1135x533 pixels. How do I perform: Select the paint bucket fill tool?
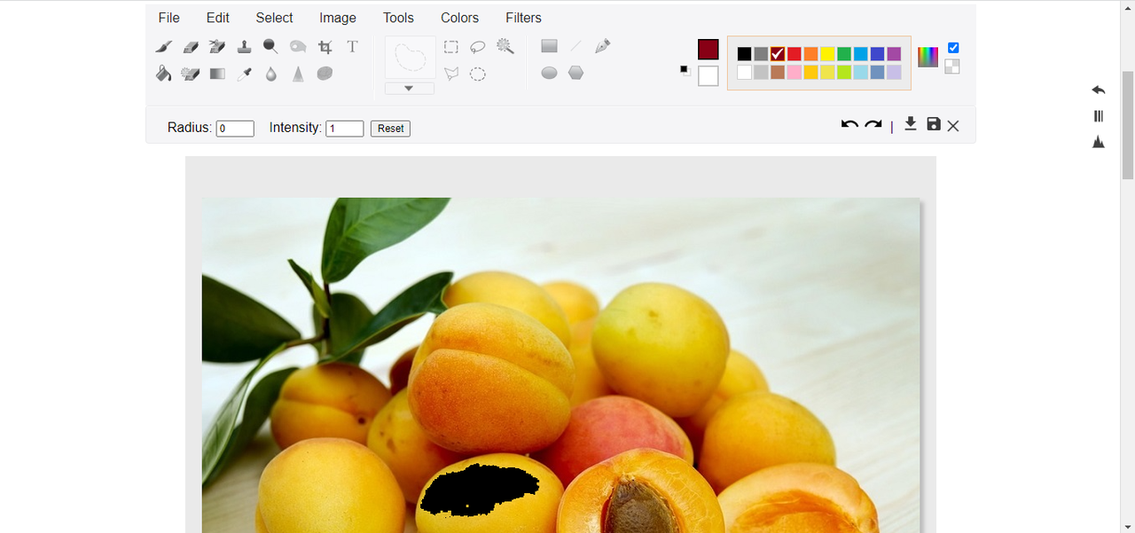pos(164,74)
